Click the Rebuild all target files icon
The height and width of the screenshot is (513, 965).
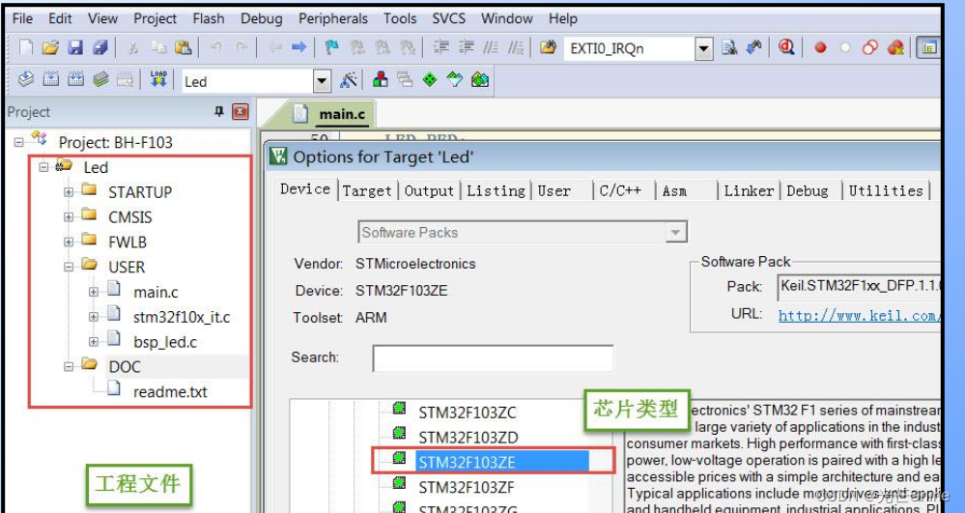75,79
